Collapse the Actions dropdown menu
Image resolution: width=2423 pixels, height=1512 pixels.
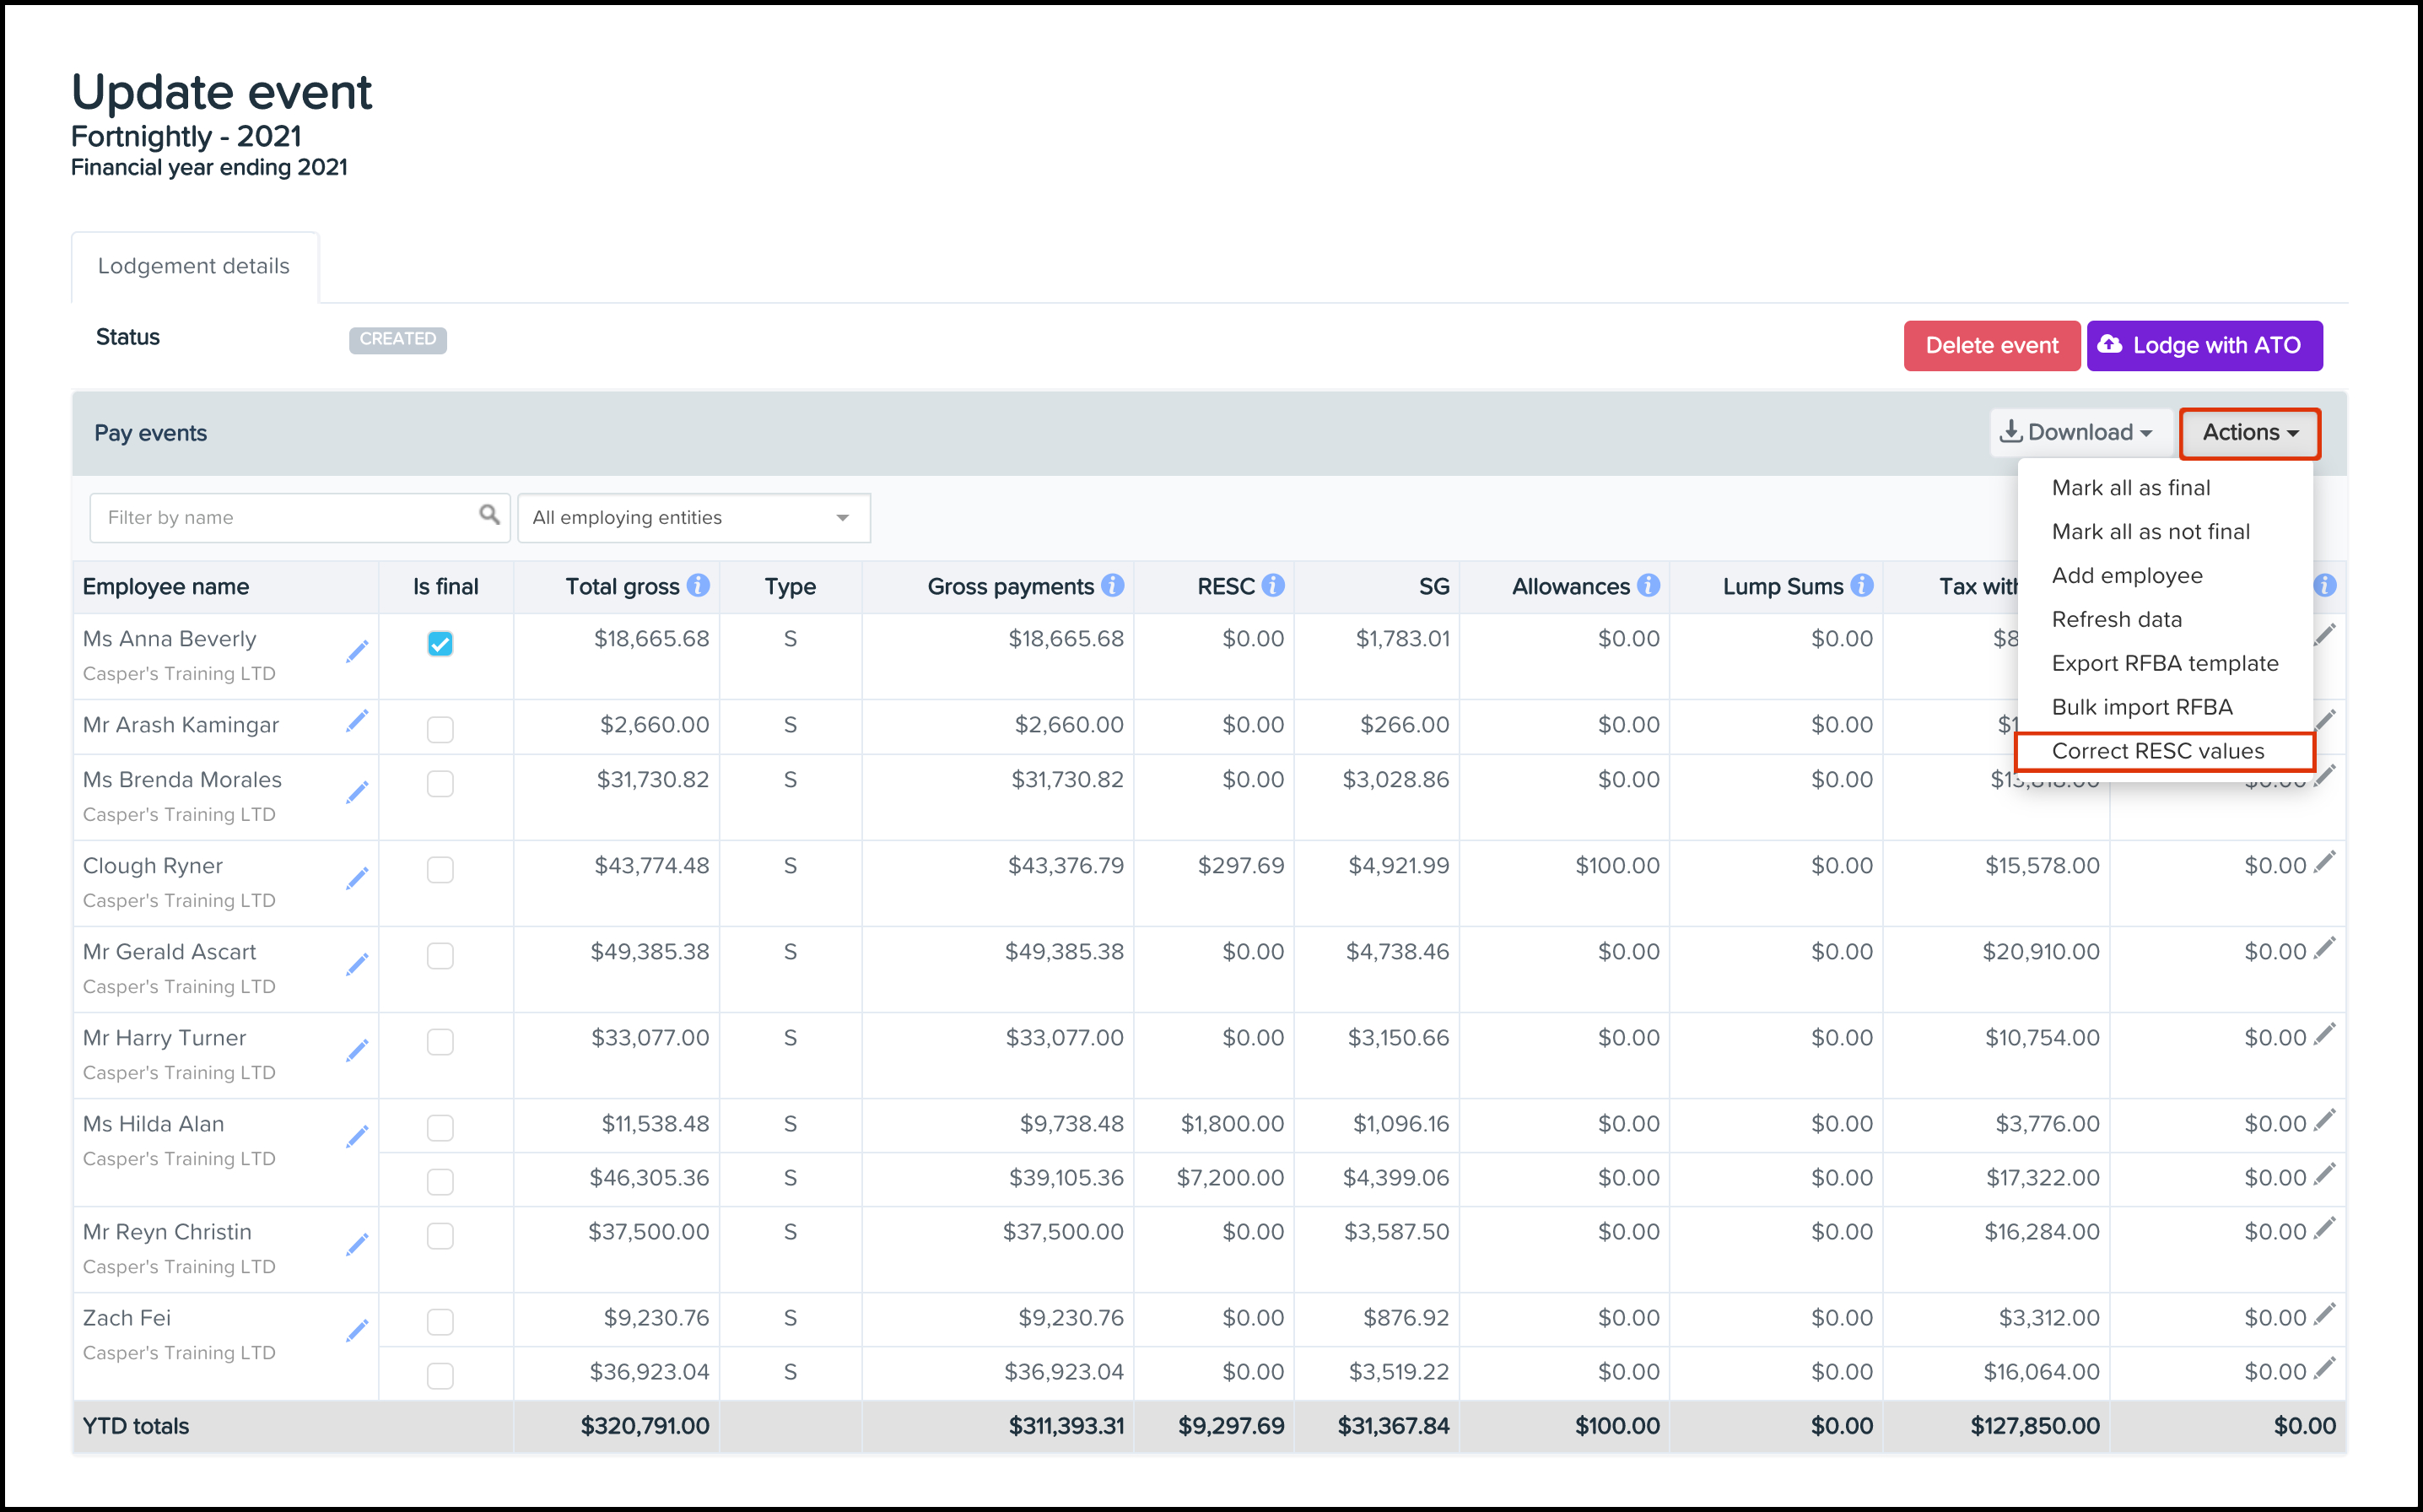point(2249,432)
